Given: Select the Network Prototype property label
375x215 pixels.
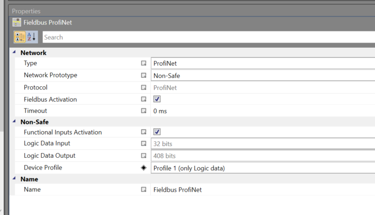Looking at the screenshot, I should 50,75.
